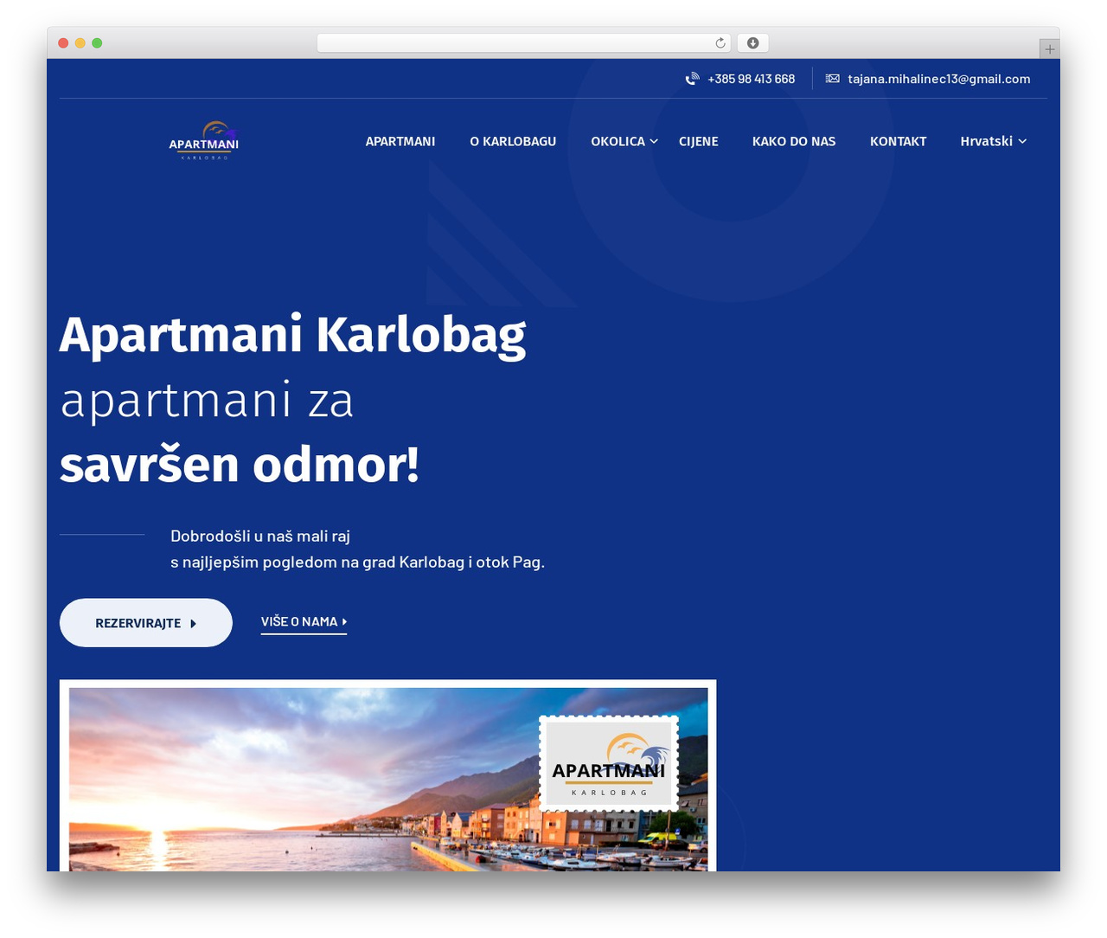
Task: Open a new browser tab with plus
Action: click(x=1049, y=49)
